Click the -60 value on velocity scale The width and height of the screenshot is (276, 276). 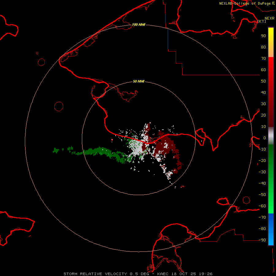[x=262, y=206]
